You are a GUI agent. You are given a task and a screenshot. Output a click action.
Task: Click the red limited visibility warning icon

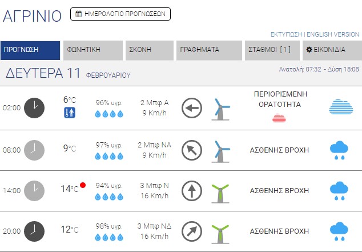pos(279,118)
